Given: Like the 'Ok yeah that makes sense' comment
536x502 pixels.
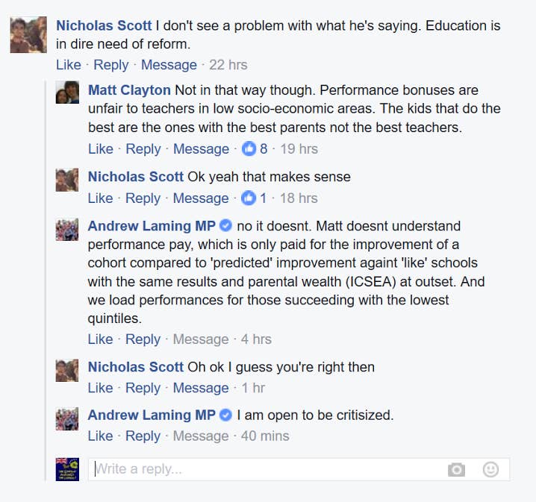Looking at the screenshot, I should tap(101, 198).
